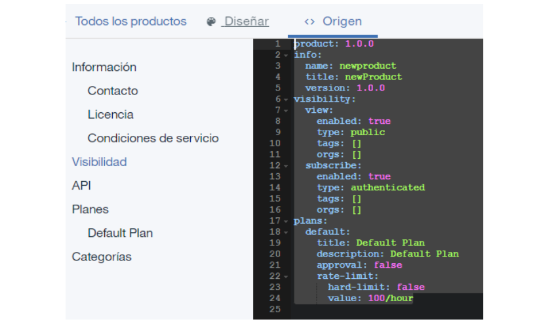Image resolution: width=539 pixels, height=332 pixels.
Task: Click the palette icon beside Diseñar
Action: [211, 22]
